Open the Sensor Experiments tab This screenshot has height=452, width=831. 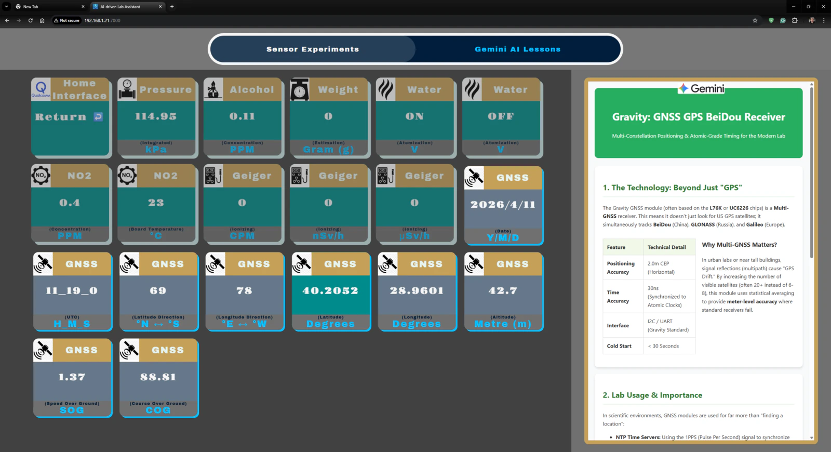pyautogui.click(x=313, y=49)
